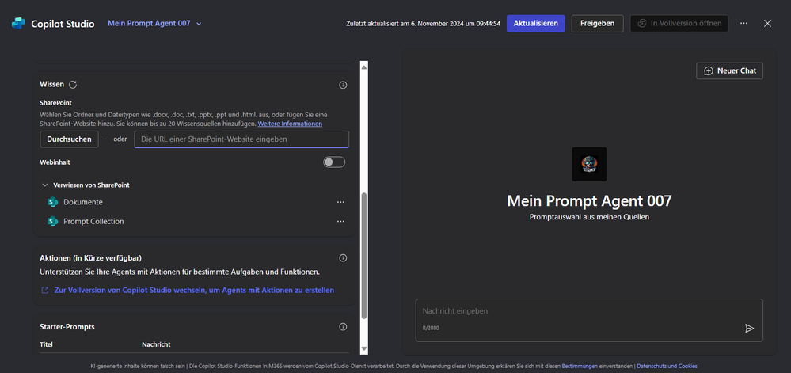
Task: Focus the SharePoint-Website URL input field
Action: [241, 139]
